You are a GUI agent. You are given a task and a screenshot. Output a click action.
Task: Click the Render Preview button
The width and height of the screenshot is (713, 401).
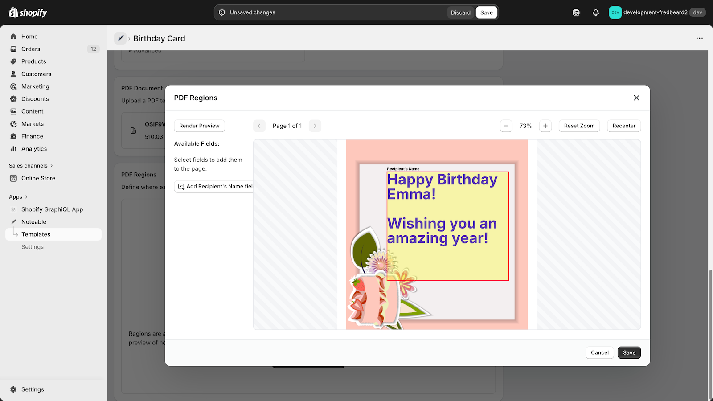click(199, 126)
